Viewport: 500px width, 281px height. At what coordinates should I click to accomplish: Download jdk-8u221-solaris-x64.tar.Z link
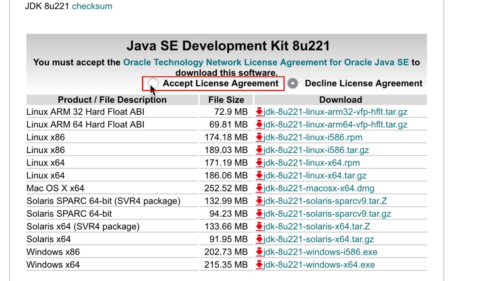316,227
